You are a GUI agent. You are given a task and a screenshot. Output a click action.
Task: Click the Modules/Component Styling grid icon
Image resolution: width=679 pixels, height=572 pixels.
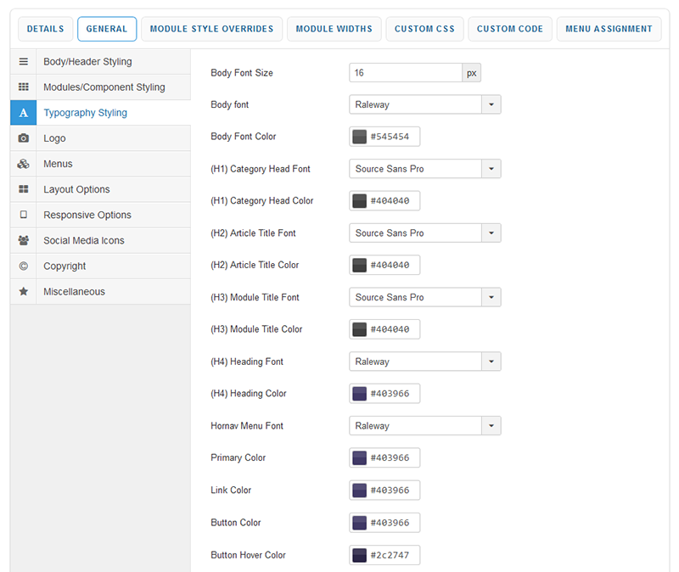[x=23, y=87]
